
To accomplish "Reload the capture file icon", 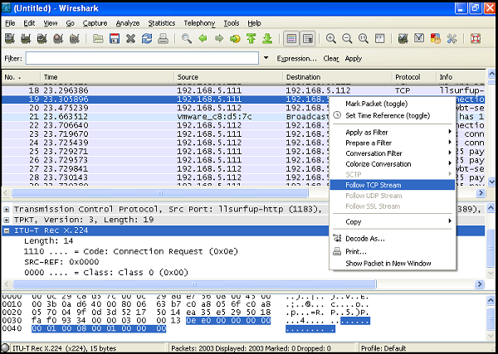I will point(147,39).
